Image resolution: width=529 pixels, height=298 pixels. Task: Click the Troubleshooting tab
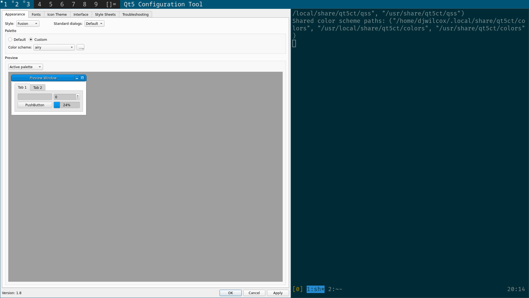(x=135, y=14)
